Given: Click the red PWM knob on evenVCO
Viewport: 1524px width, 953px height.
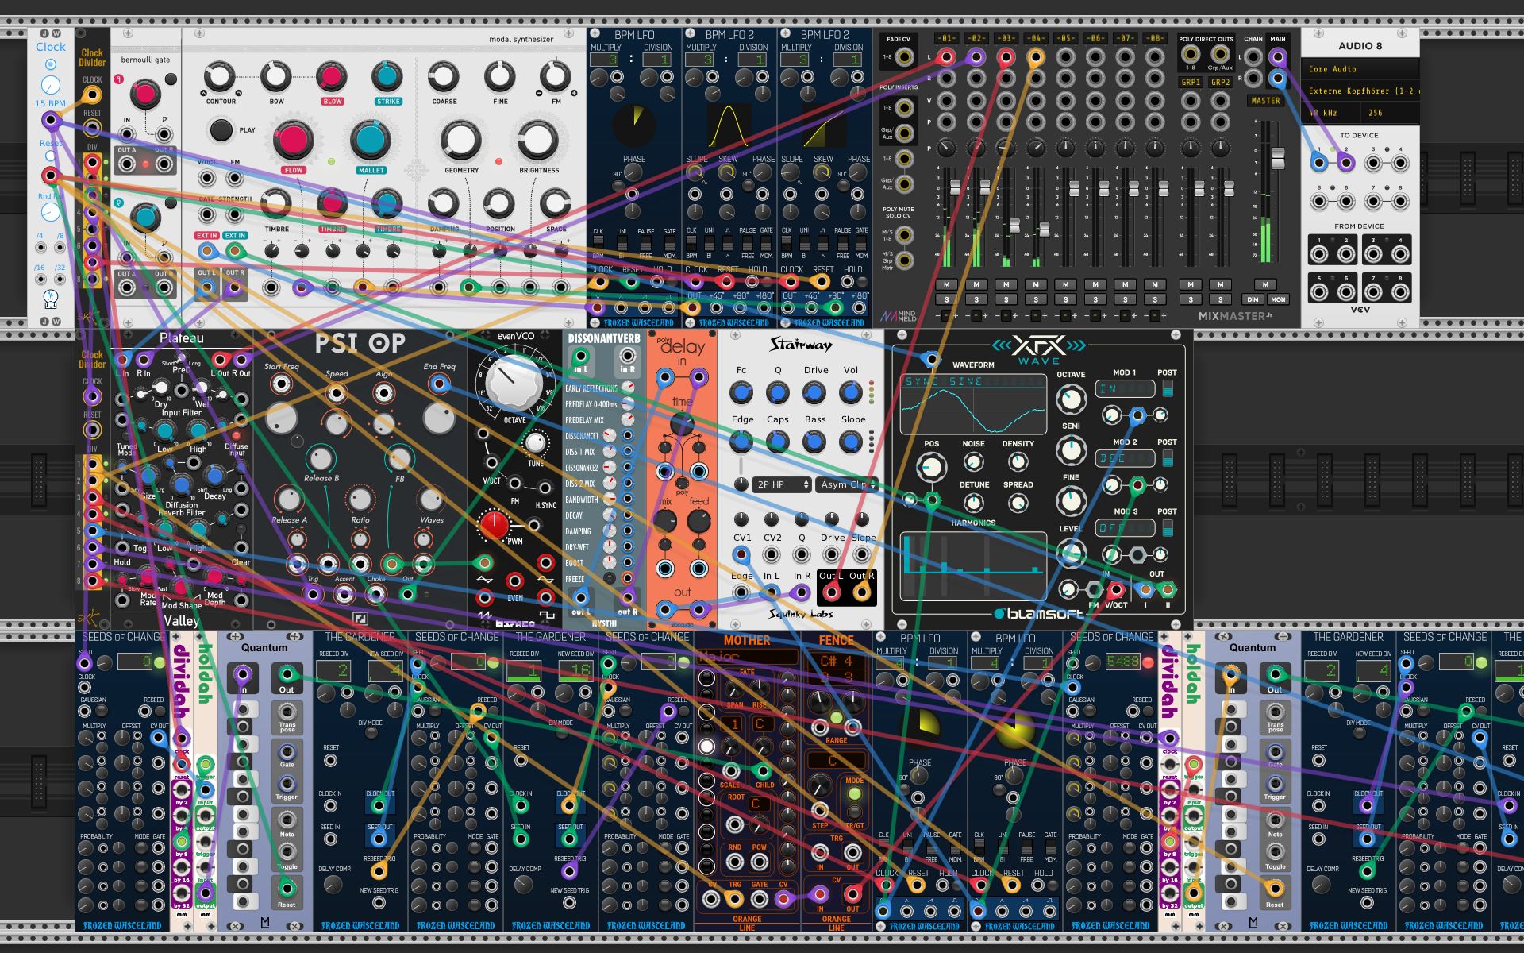Looking at the screenshot, I should [494, 525].
